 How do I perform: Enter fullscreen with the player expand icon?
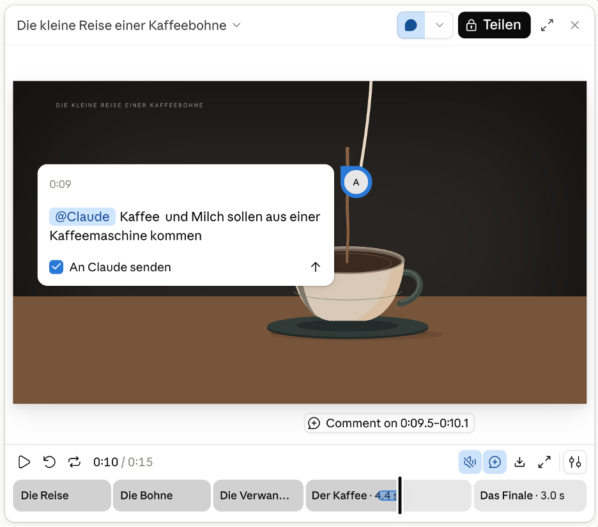pos(544,462)
